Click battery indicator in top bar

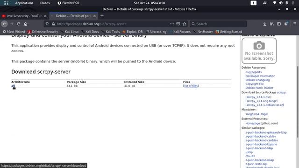(293, 3)
